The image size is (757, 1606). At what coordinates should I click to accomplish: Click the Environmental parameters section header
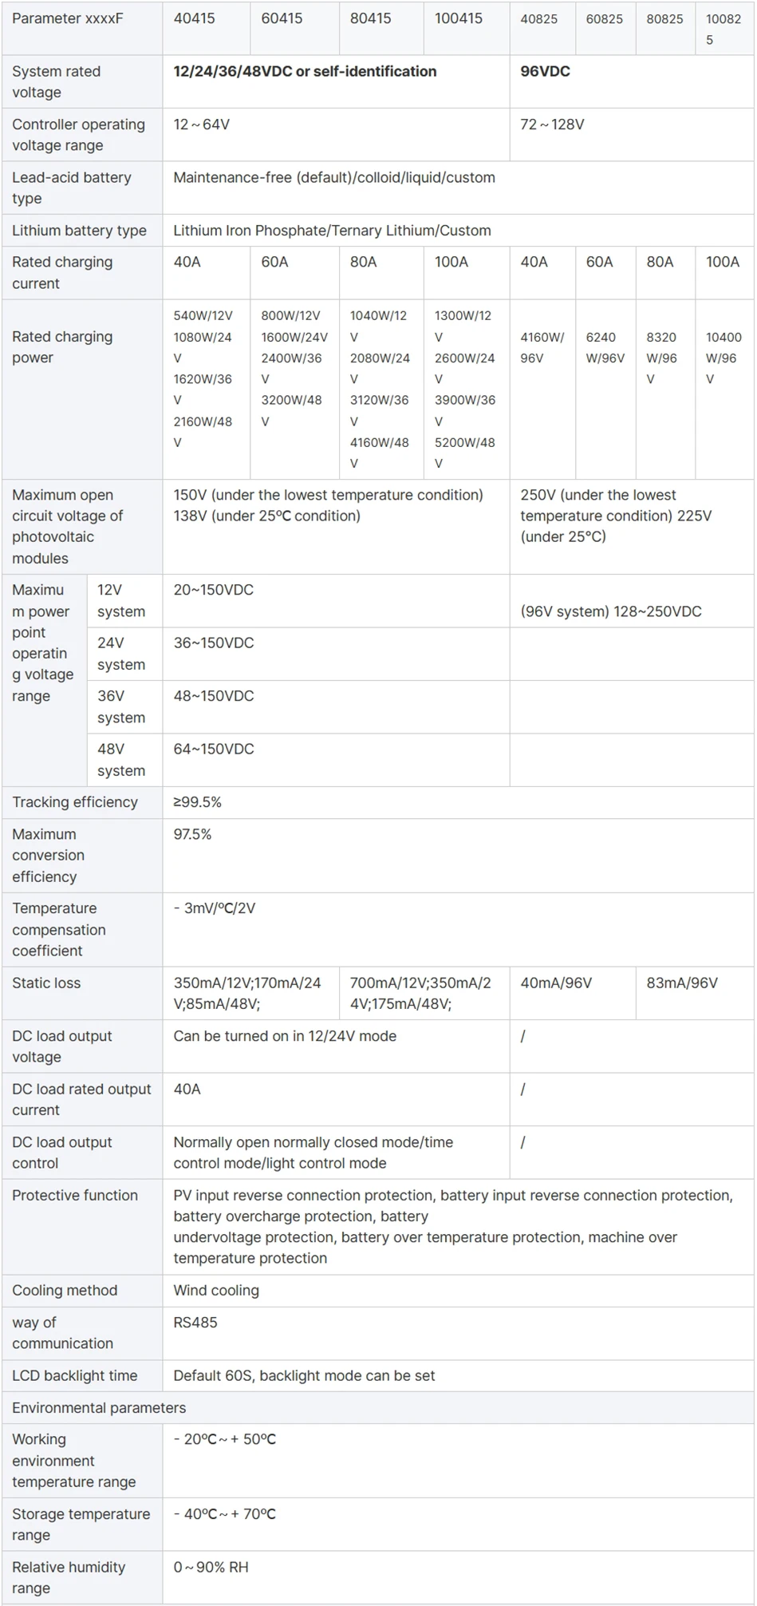[x=99, y=1407]
